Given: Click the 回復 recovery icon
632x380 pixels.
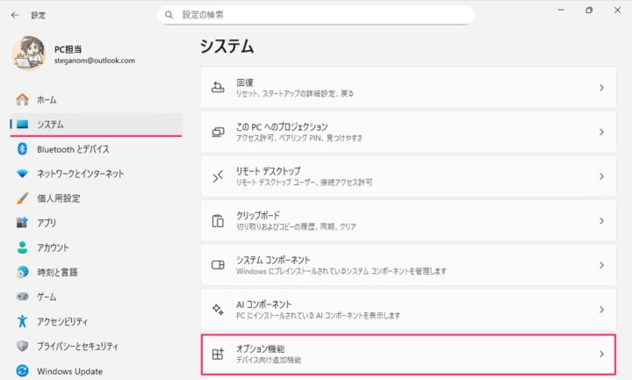Looking at the screenshot, I should (218, 88).
